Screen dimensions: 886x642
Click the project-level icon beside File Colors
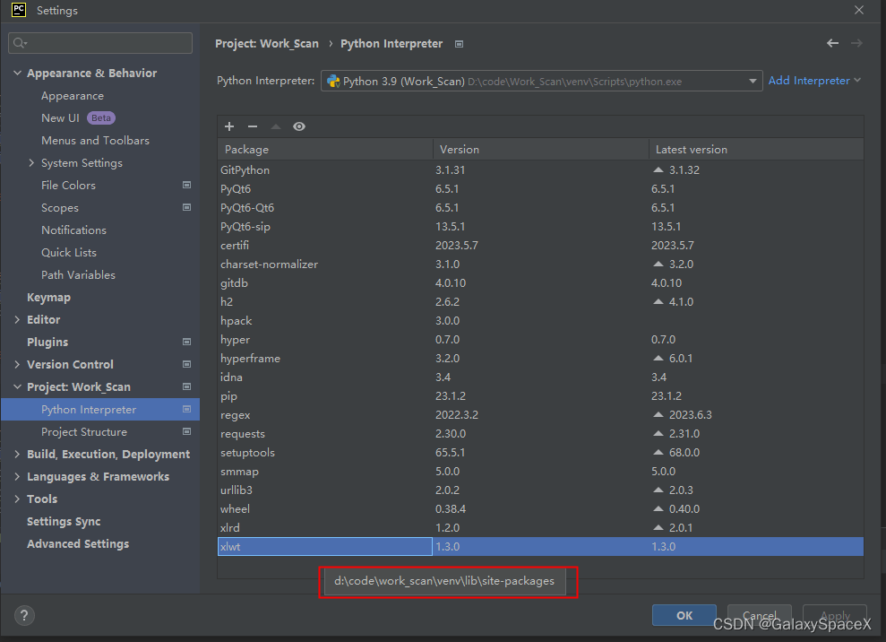click(186, 185)
